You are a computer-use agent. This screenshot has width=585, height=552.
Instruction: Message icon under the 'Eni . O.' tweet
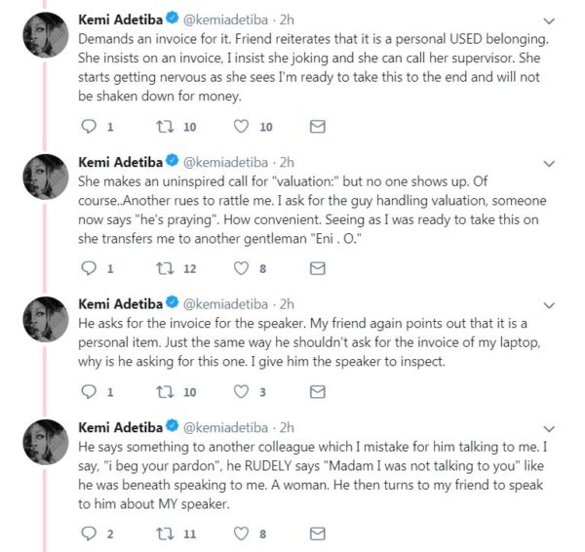(318, 268)
